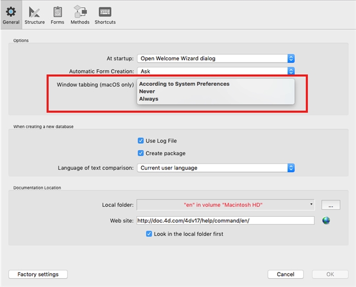Open the At startup dropdown
This screenshot has width=356, height=287.
216,59
